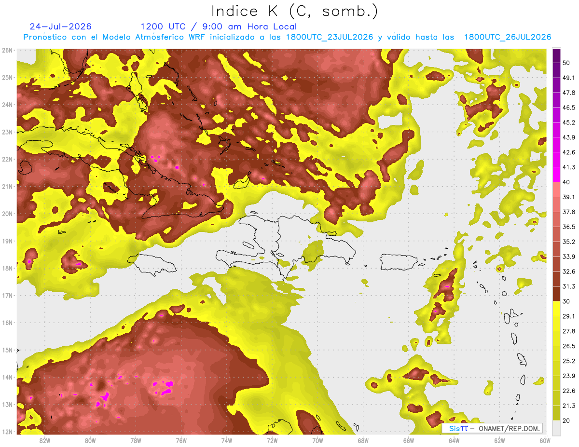Select the legend value "29.1"
This screenshot has height=447, width=579.
pos(569,316)
